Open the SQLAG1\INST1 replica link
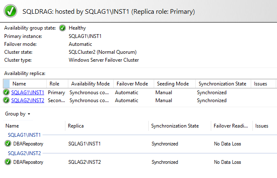 click(x=27, y=93)
